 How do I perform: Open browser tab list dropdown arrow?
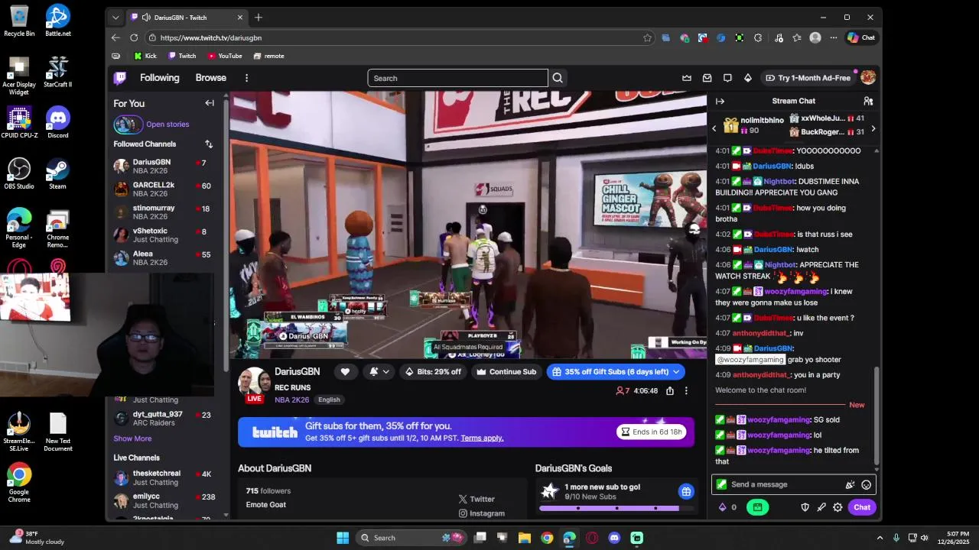click(x=115, y=18)
